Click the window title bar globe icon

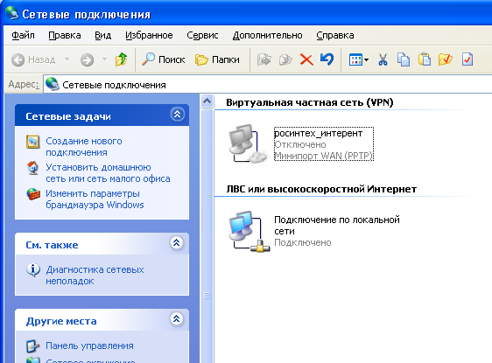pyautogui.click(x=12, y=13)
